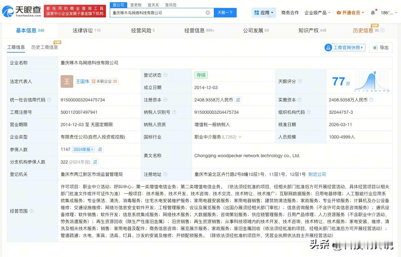Click the help icon next to 经营范围
The image size is (401, 257).
click(x=31, y=211)
